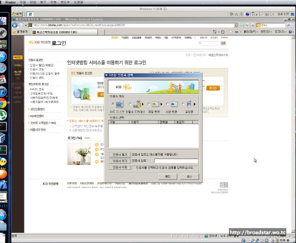Select the 예금신탁계좌조회 browser tab
The width and height of the screenshot is (296, 243).
pyautogui.click(x=64, y=32)
